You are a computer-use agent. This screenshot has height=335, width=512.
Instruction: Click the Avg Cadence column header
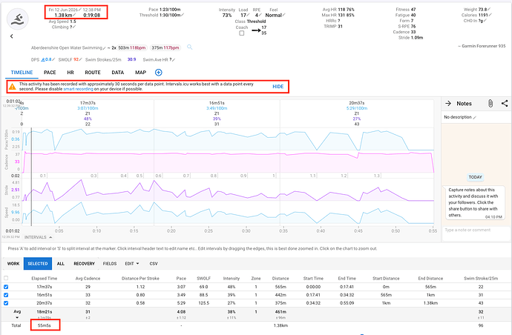88,279
